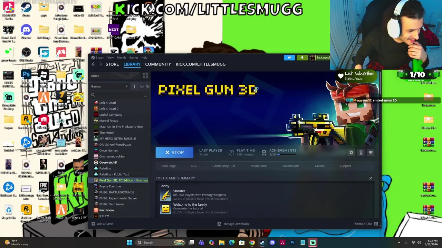Select Old School RuneScape in library
This screenshot has height=248, width=442.
point(115,145)
